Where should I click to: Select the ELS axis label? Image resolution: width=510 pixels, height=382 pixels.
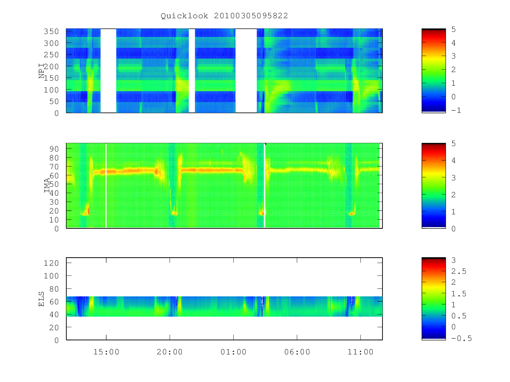[42, 299]
